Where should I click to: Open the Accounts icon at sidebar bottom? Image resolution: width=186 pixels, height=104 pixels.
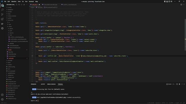[2, 95]
